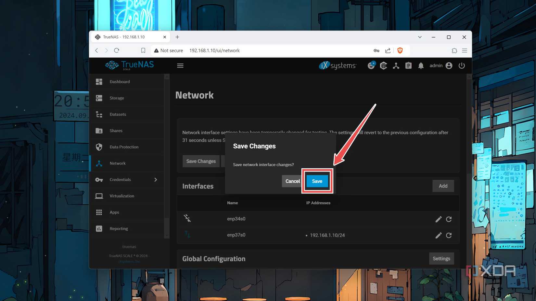Click the Brave Shields icon in the address bar

pos(400,50)
